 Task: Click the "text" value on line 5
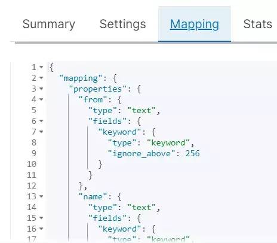pyautogui.click(x=141, y=110)
